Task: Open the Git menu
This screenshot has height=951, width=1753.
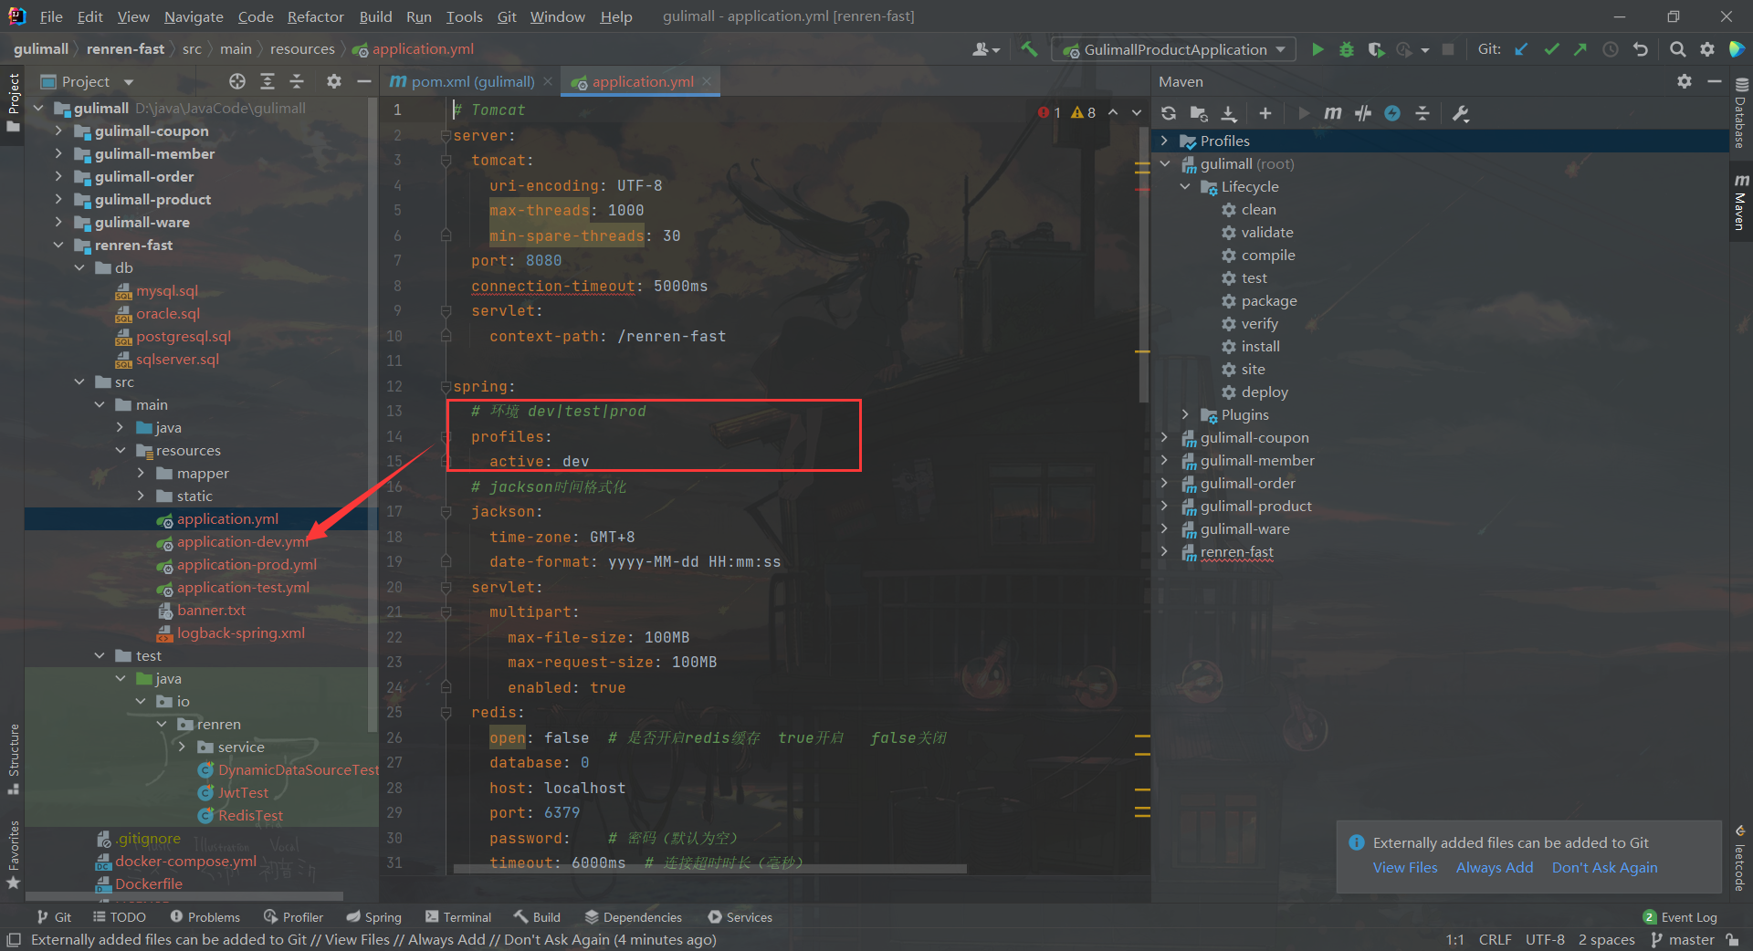Action: click(507, 16)
